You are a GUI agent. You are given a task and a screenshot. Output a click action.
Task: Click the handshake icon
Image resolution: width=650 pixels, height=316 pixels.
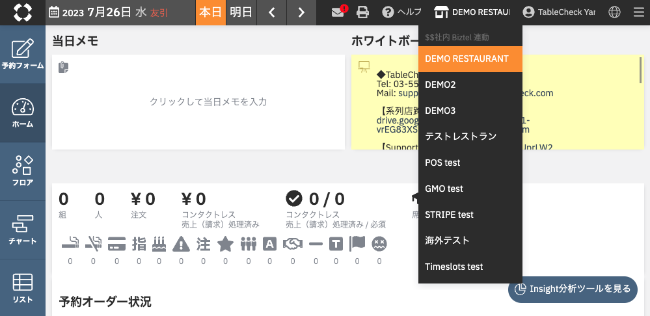pos(293,244)
